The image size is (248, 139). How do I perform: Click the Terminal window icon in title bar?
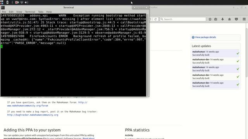tap(3, 7)
